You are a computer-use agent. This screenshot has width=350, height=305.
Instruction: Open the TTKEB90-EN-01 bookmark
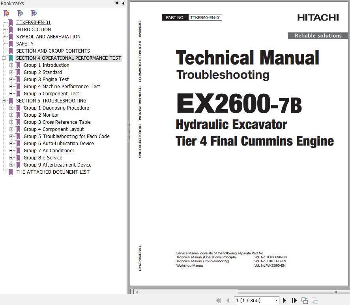(34, 23)
